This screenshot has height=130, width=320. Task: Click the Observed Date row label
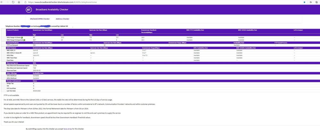(x=11, y=70)
